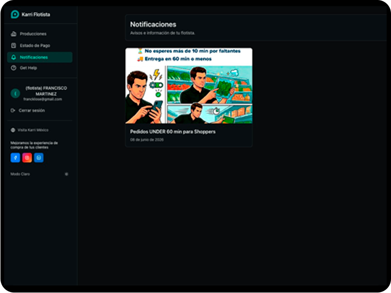
Task: Select Notificaciones in the sidebar
Action: 40,57
